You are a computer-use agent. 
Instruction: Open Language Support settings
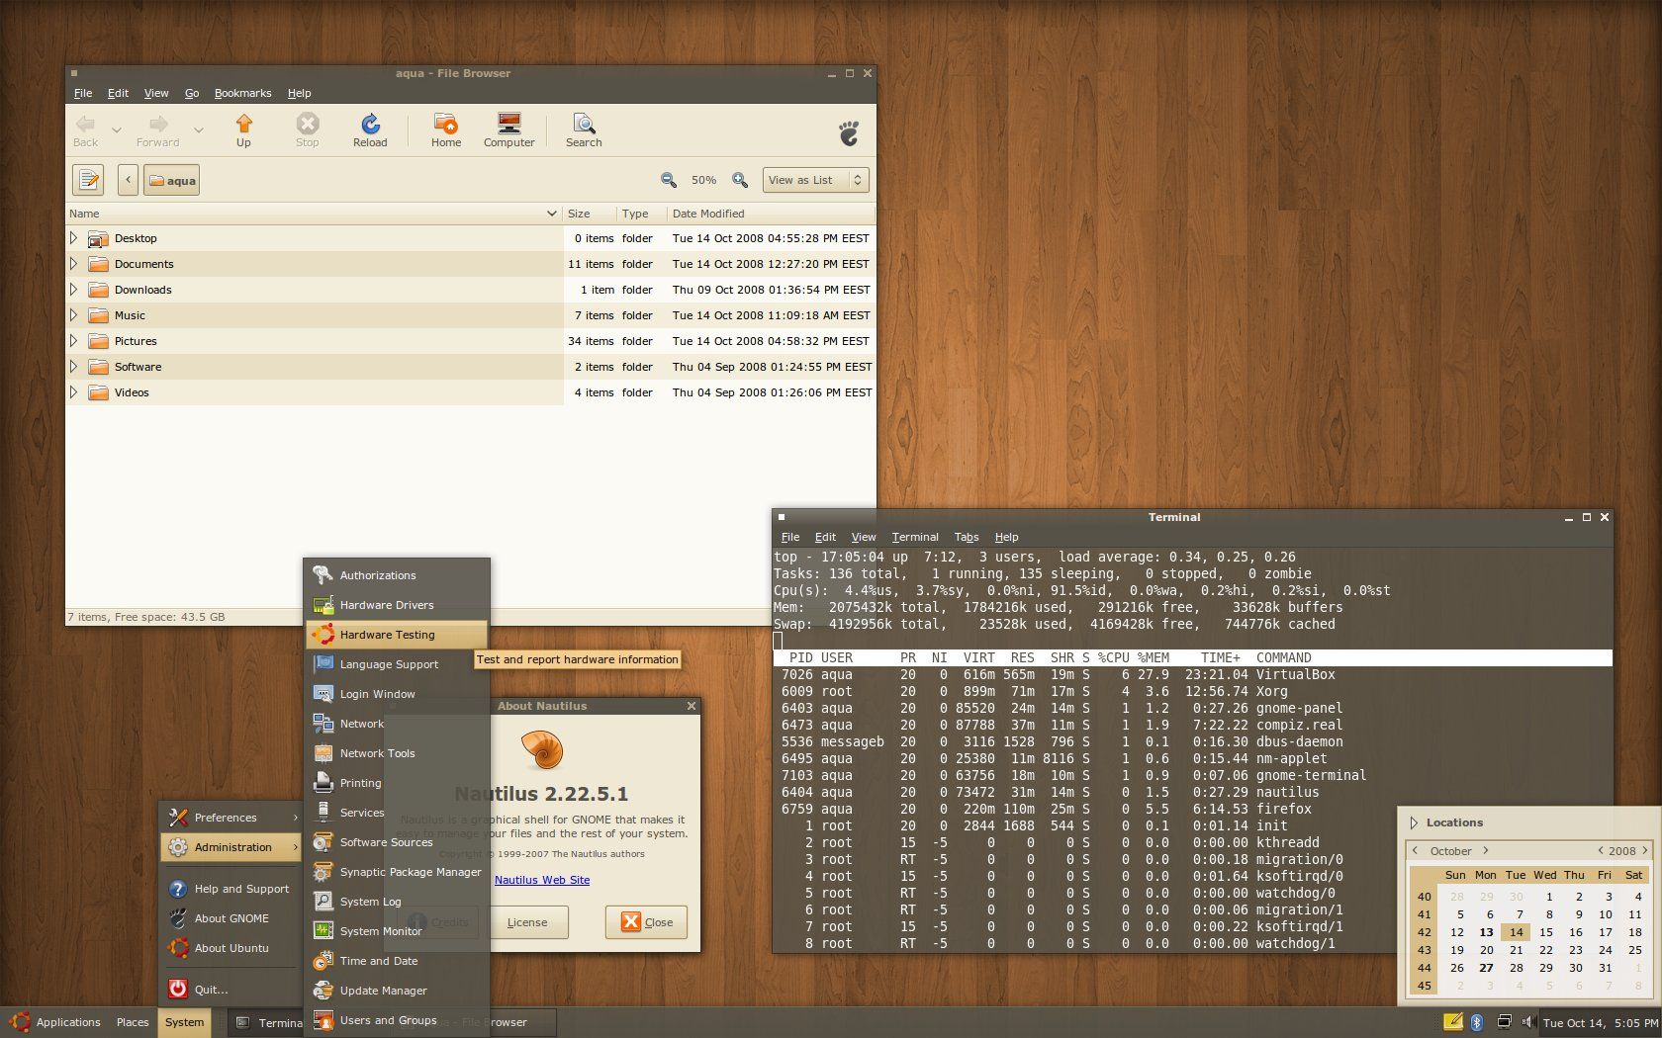point(397,664)
